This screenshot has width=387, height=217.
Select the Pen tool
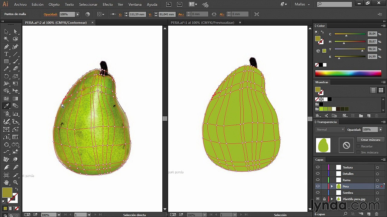click(6, 47)
